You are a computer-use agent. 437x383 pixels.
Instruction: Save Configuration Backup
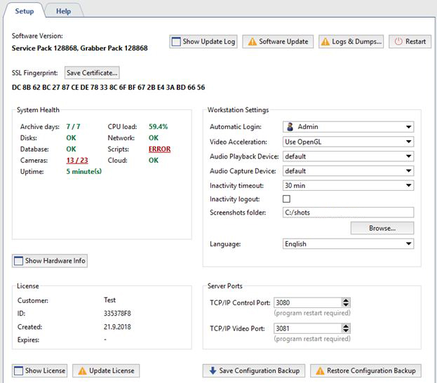click(x=254, y=370)
